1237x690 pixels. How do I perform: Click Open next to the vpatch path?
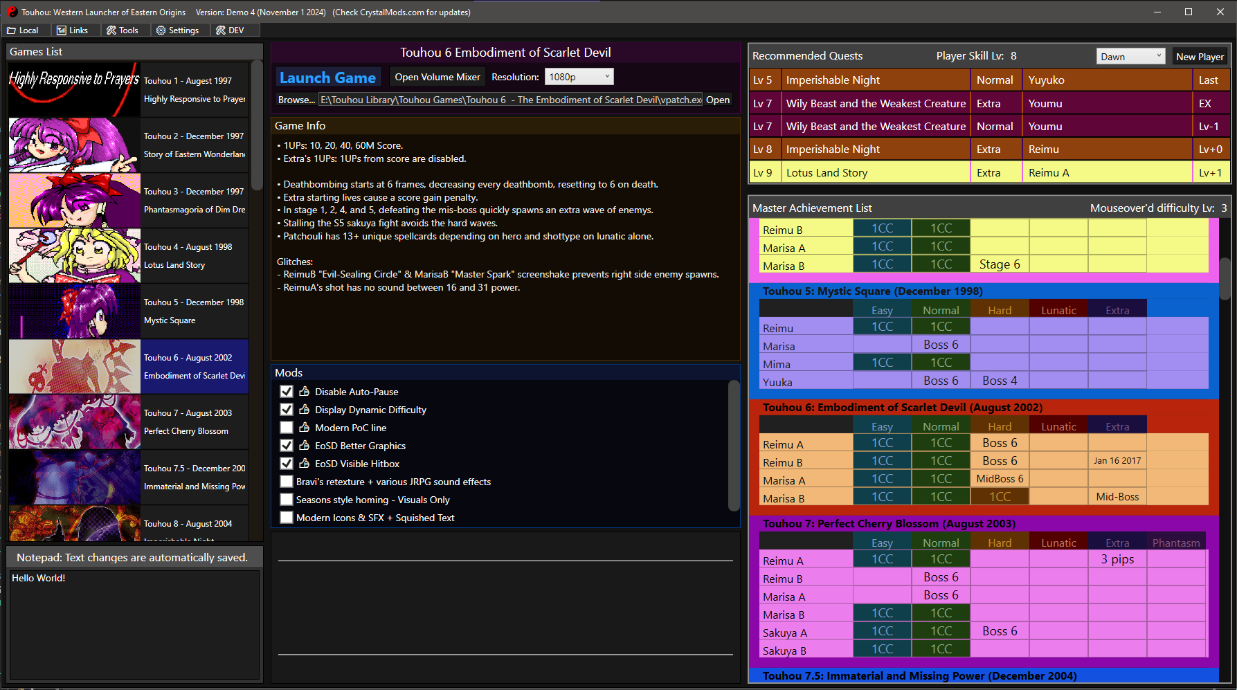[718, 100]
